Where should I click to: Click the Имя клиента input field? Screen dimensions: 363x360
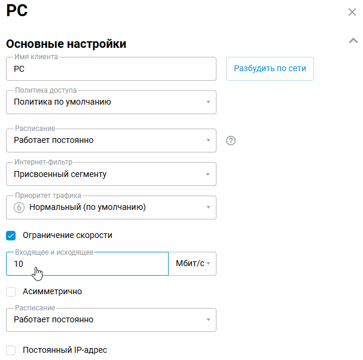[111, 69]
